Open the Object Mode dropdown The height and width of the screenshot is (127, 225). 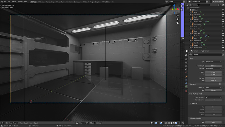(x=12, y=123)
